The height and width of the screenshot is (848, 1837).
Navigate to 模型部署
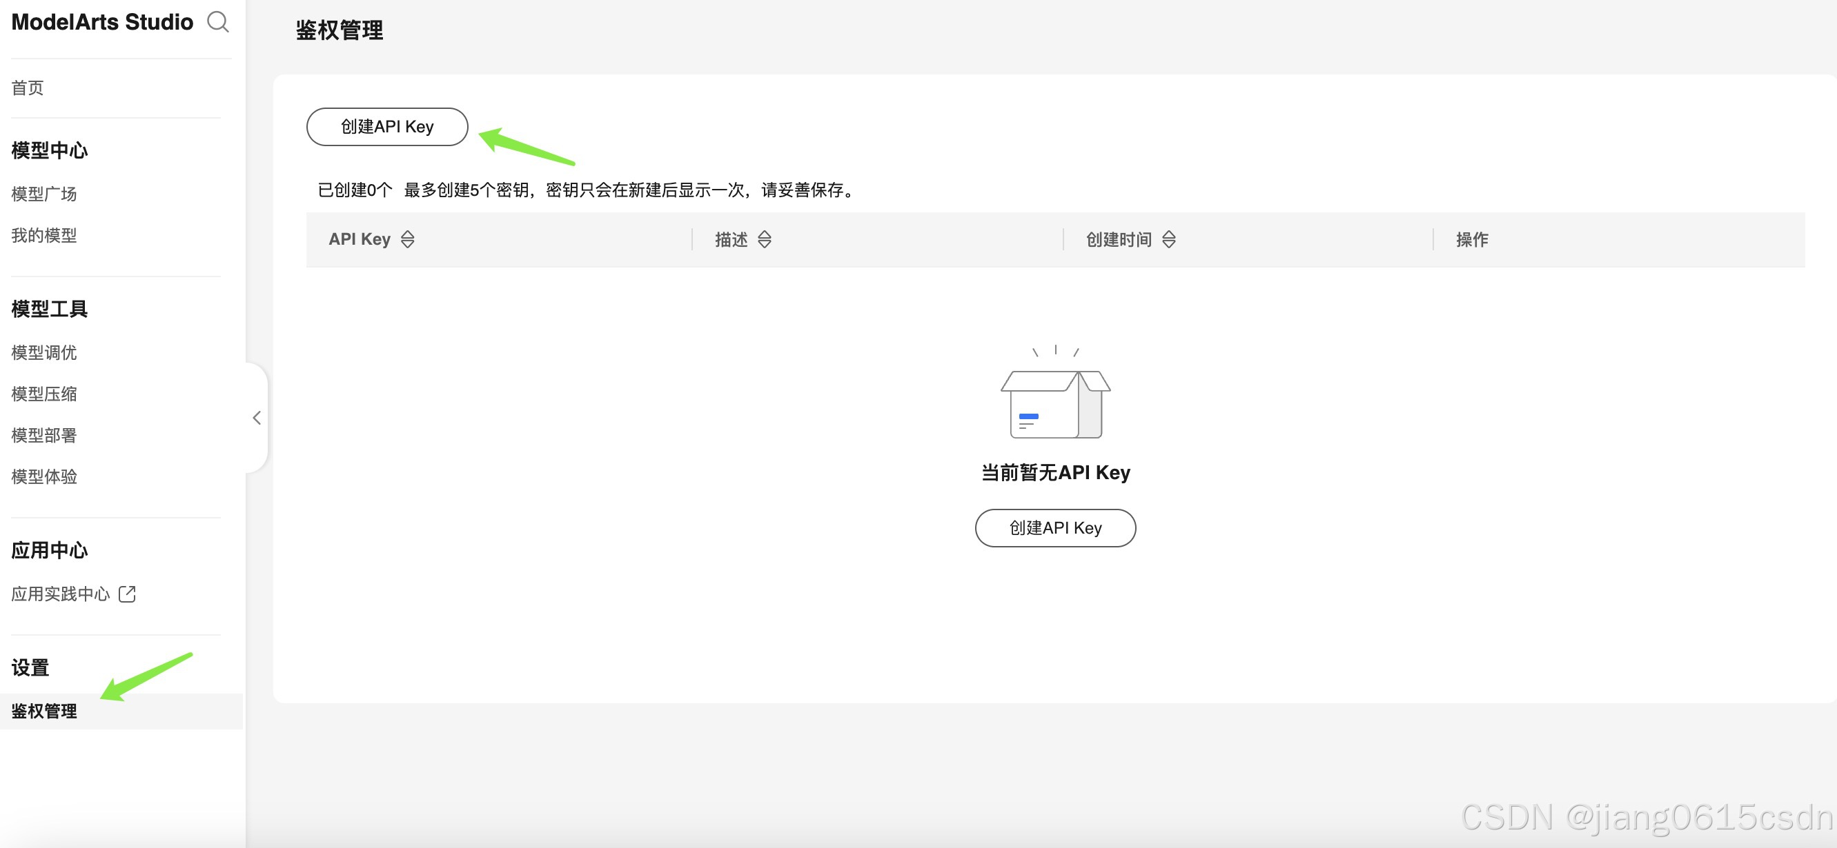pyautogui.click(x=44, y=436)
